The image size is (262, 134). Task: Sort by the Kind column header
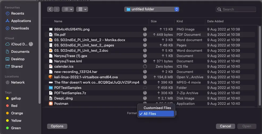click(x=180, y=21)
